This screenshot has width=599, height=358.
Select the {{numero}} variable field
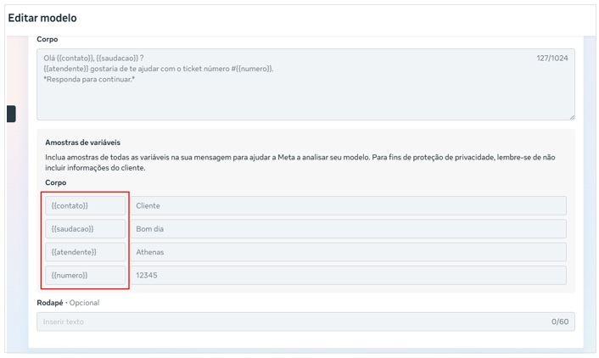(85, 275)
